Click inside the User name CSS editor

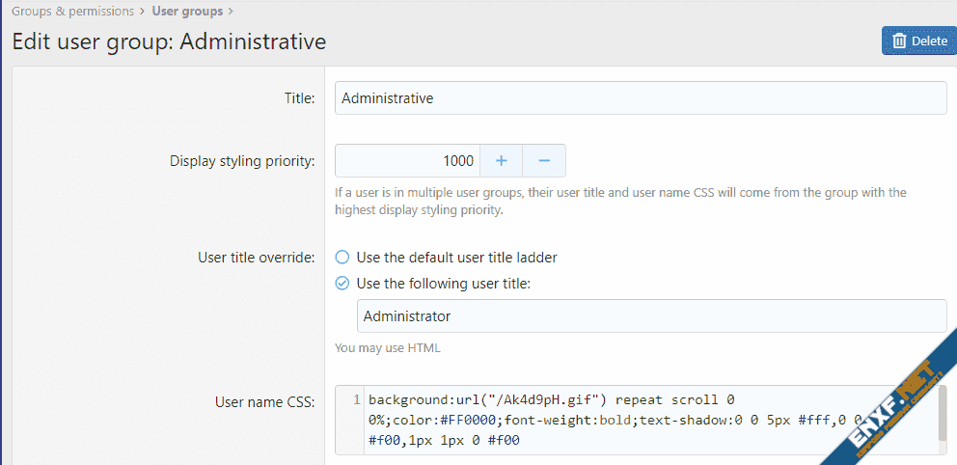point(637,420)
